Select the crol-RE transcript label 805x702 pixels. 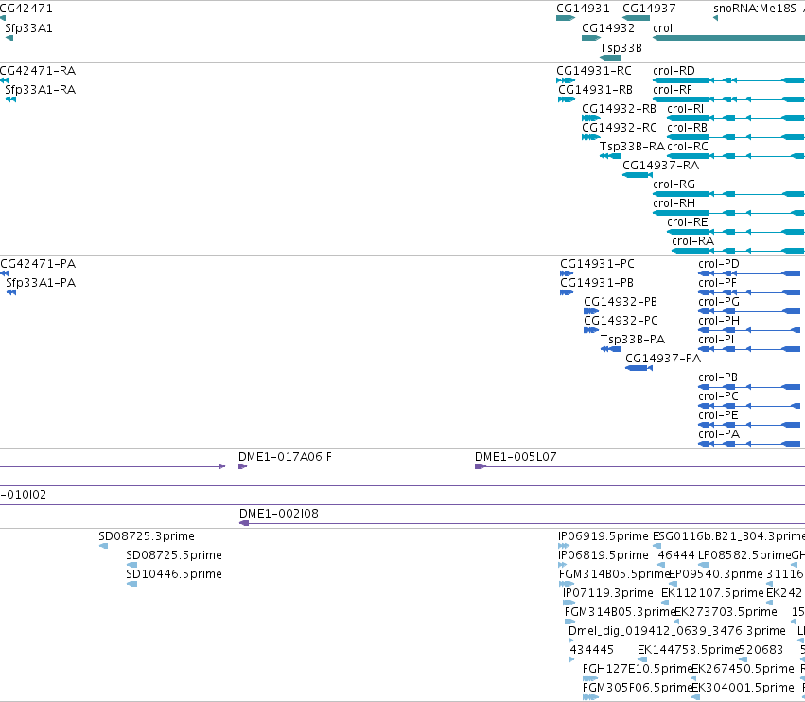[688, 222]
